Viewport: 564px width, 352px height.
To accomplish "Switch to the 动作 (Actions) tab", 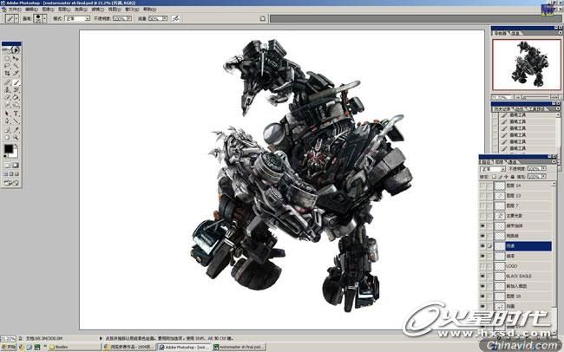I will click(x=519, y=108).
